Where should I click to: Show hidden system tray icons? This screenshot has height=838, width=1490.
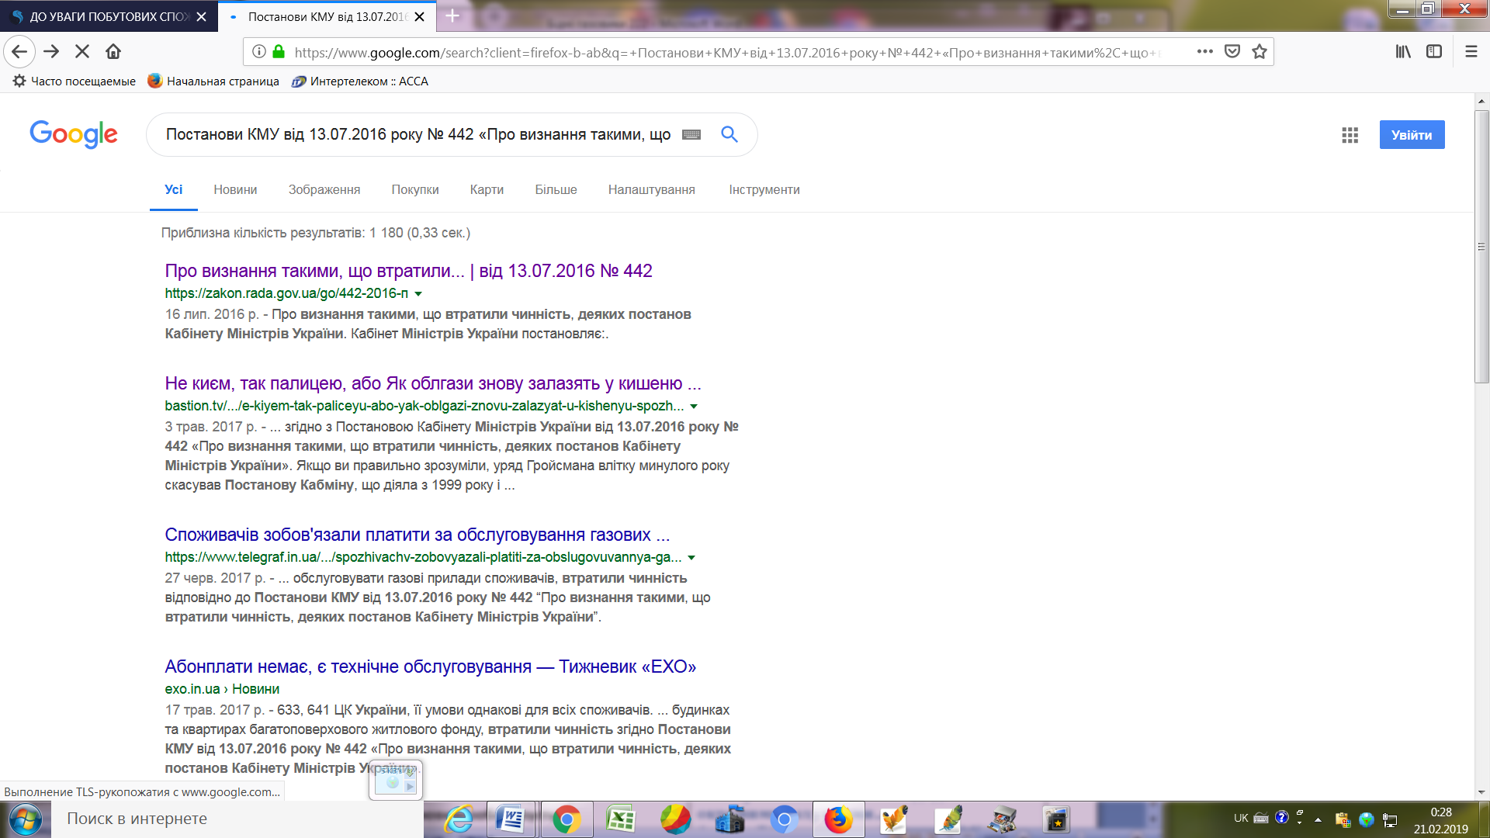point(1318,819)
